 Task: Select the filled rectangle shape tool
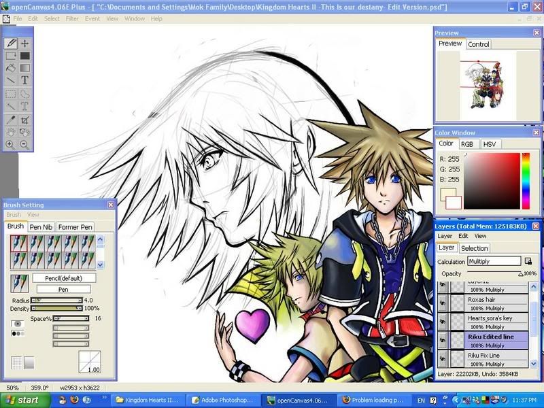point(24,56)
